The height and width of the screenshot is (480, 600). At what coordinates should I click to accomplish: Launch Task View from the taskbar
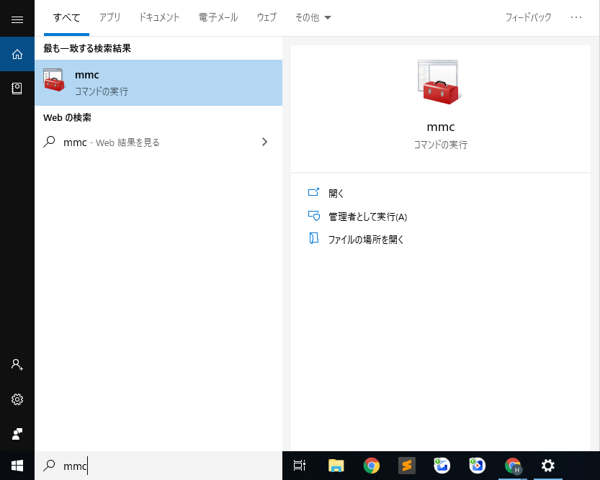pyautogui.click(x=299, y=466)
